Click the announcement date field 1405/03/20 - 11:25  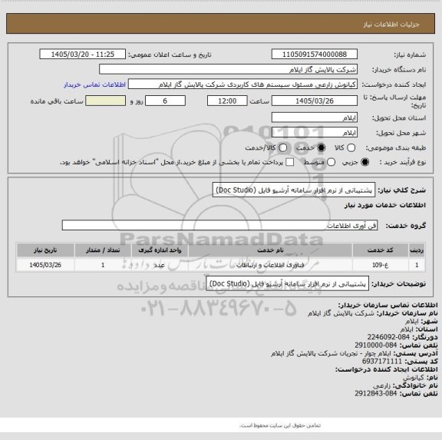click(83, 55)
